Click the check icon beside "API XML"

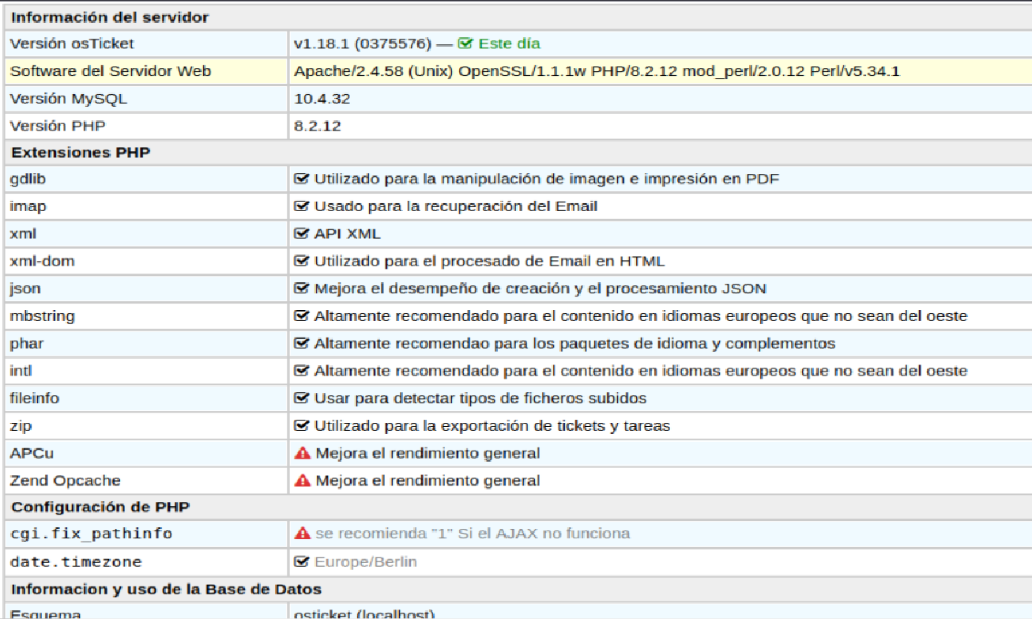pyautogui.click(x=301, y=234)
